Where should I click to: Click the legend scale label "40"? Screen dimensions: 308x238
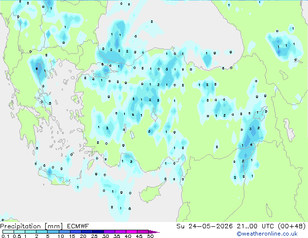coord(128,236)
